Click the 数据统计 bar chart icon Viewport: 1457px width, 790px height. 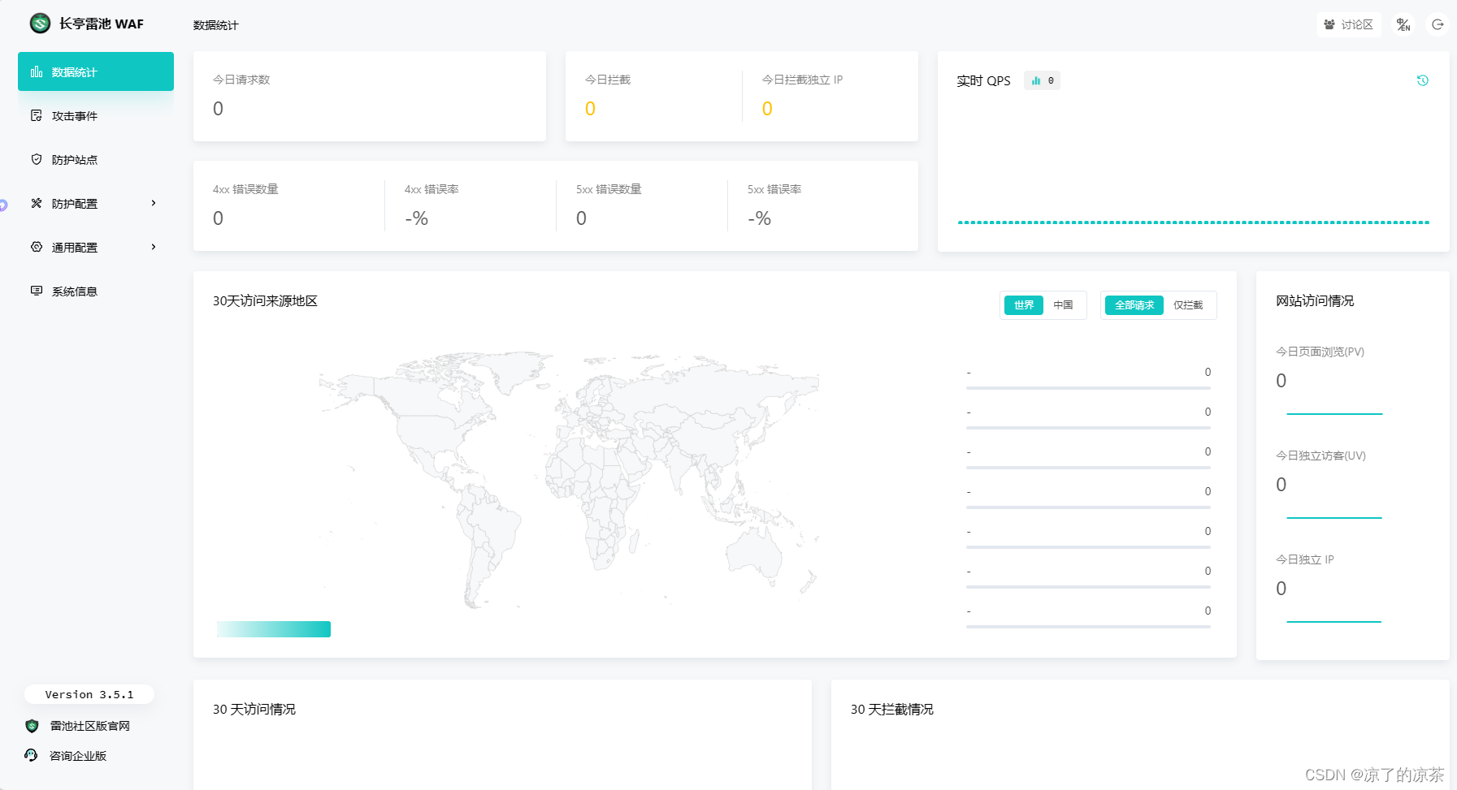click(37, 71)
